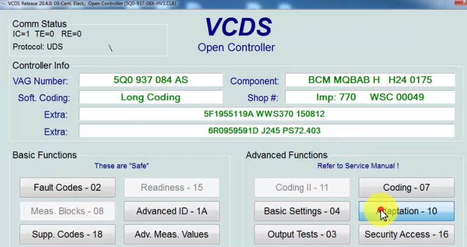This screenshot has width=467, height=247.
Task: Open Fault Codes - 02
Action: point(67,188)
